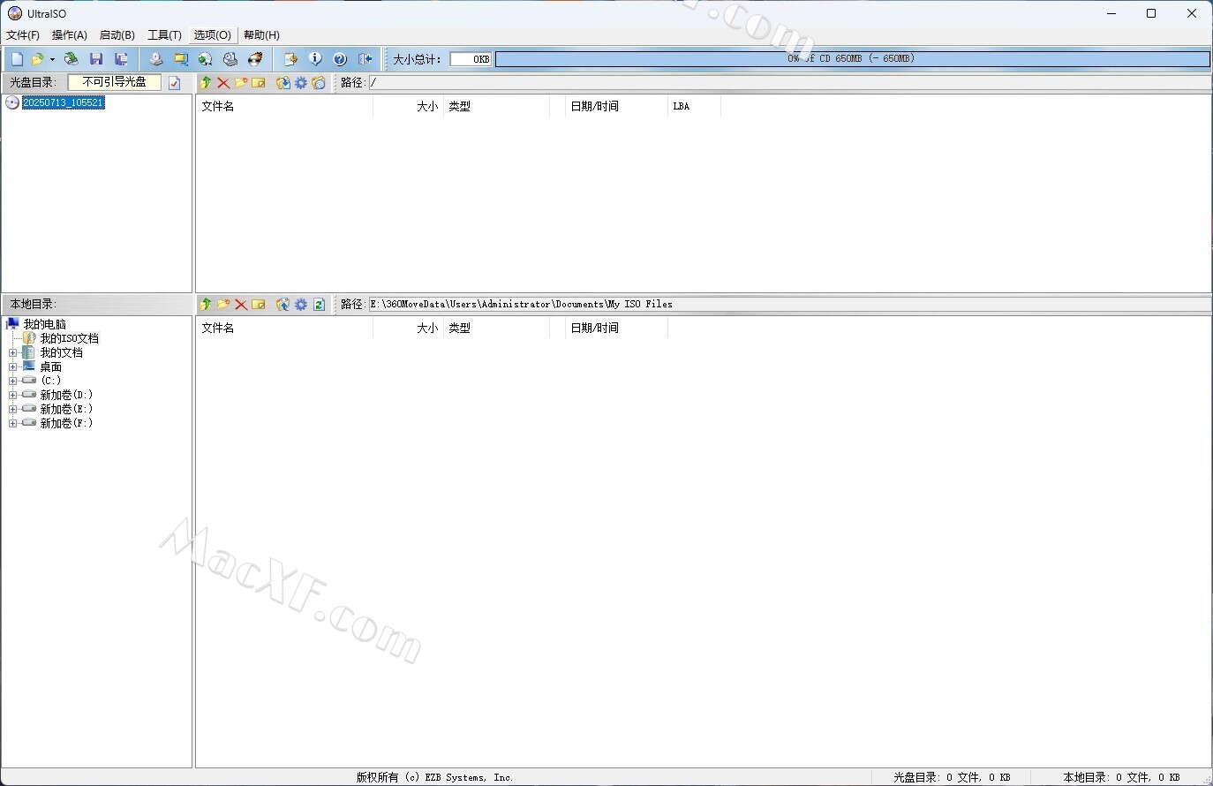Expand the 新加卷(D:) drive node
Viewport: 1213px width, 786px height.
coord(13,395)
